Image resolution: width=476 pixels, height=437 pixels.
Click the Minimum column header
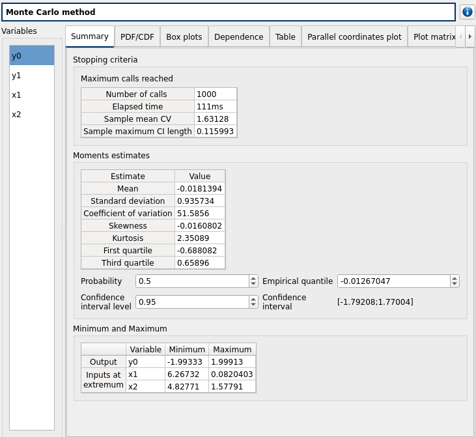coord(187,350)
